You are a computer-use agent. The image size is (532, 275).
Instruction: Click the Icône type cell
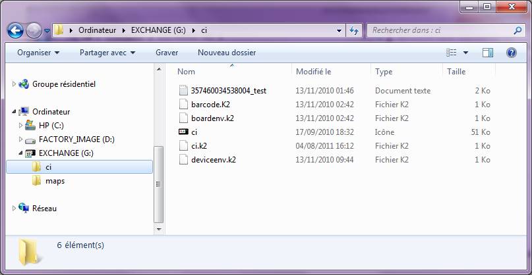[385, 132]
